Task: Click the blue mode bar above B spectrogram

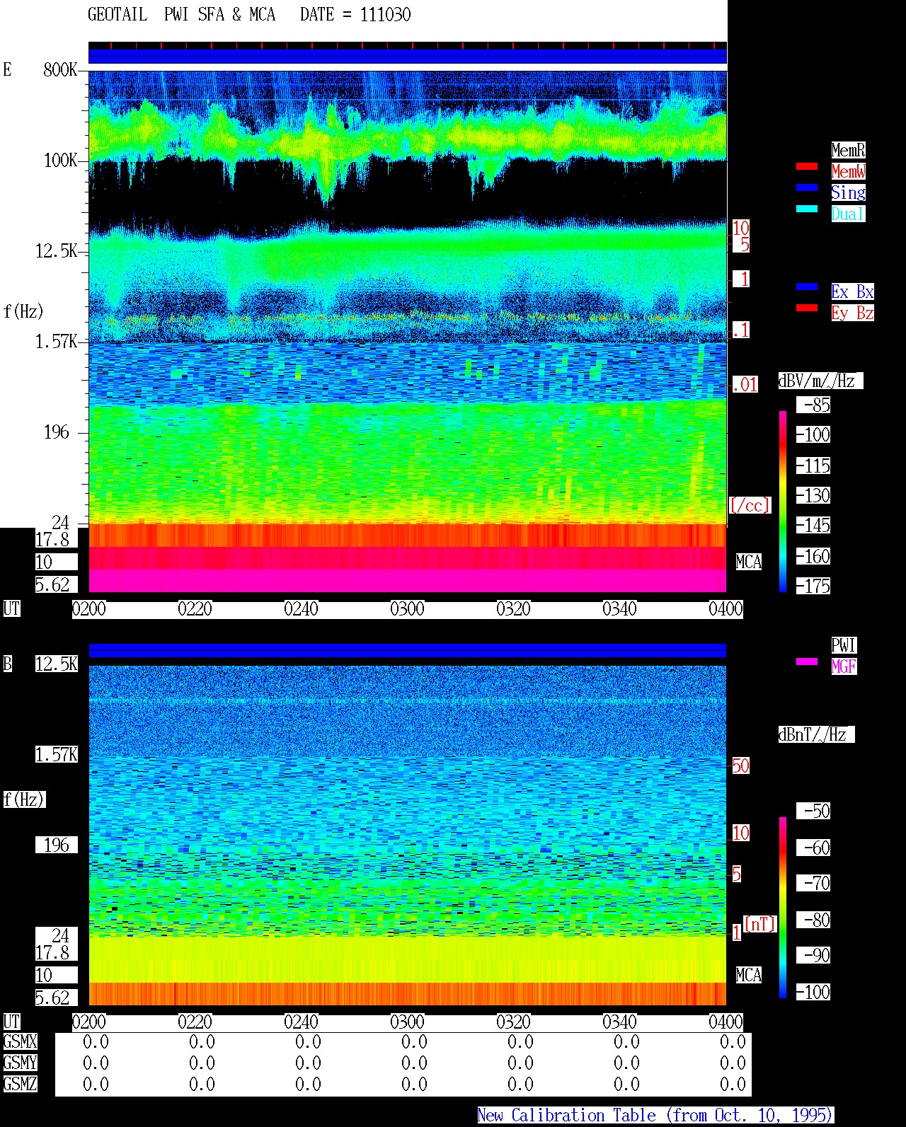Action: coord(408,650)
